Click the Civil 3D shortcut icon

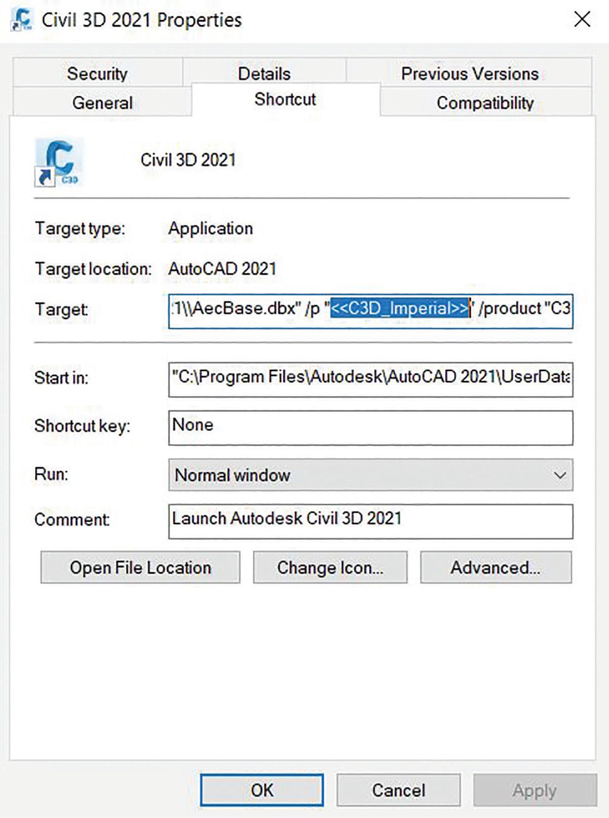coord(59,163)
